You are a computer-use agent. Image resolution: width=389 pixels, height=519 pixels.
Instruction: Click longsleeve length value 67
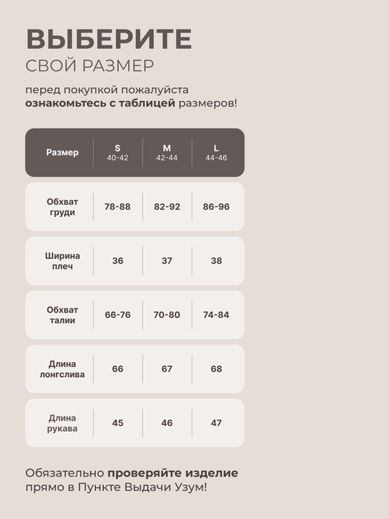pyautogui.click(x=166, y=369)
